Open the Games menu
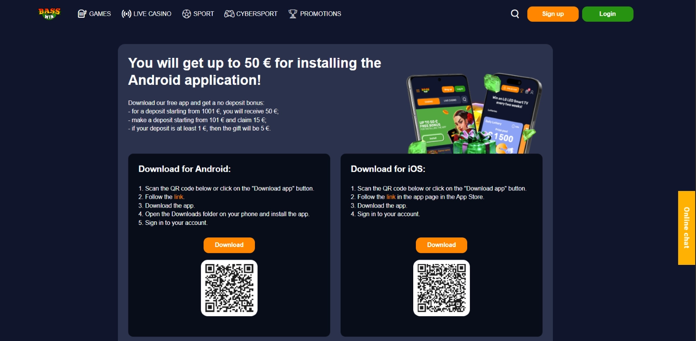Viewport: 696px width, 341px height. click(100, 14)
